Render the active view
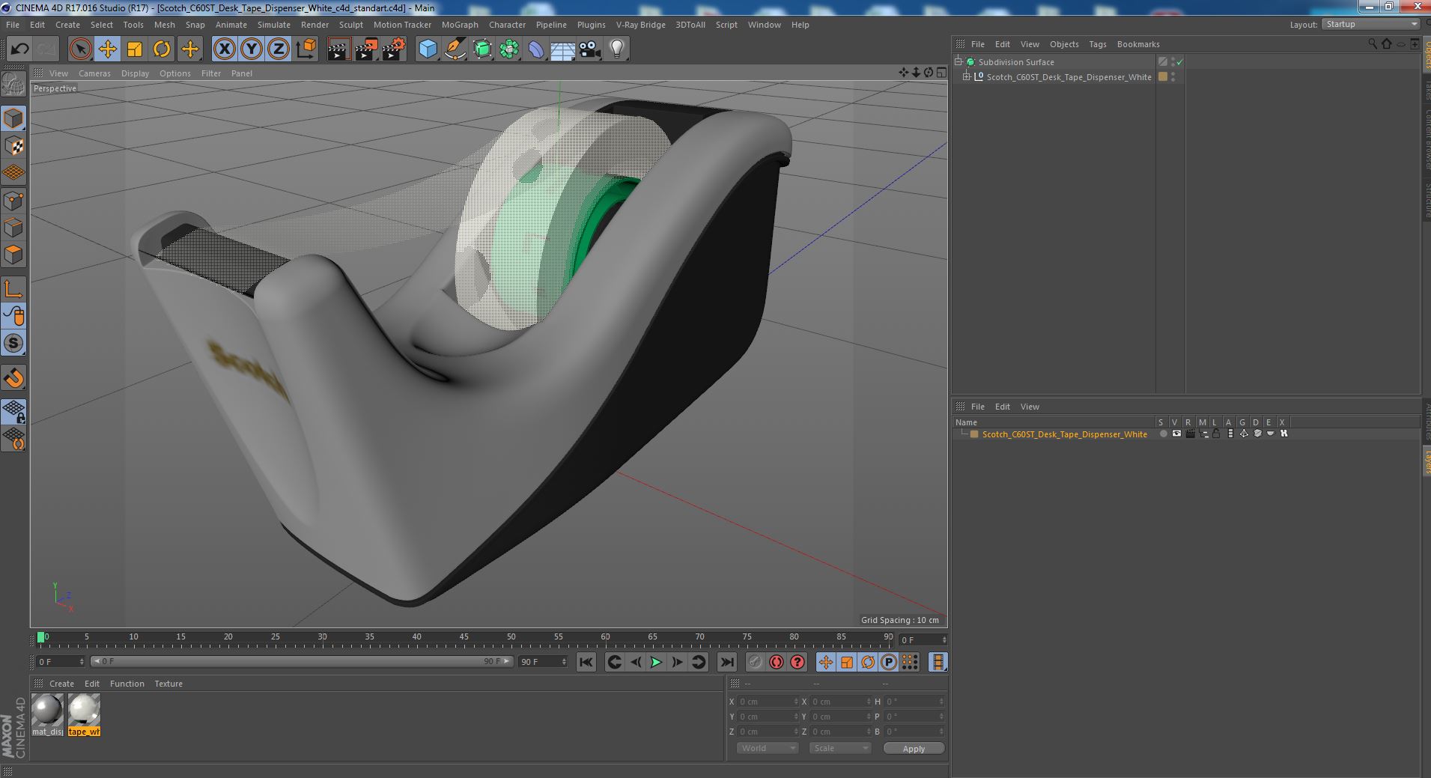The width and height of the screenshot is (1431, 778). [339, 49]
